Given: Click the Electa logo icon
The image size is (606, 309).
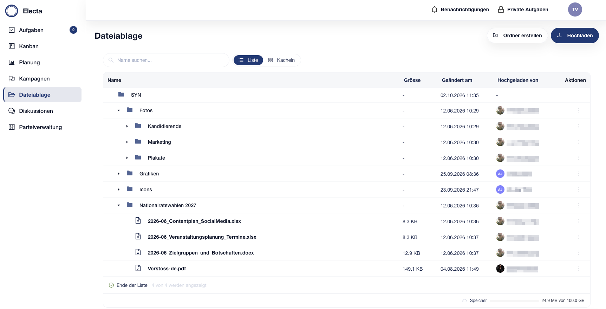Looking at the screenshot, I should click(x=12, y=11).
